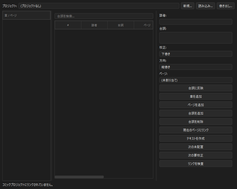Click the 新規... button
The height and width of the screenshot is (189, 237).
click(x=187, y=6)
